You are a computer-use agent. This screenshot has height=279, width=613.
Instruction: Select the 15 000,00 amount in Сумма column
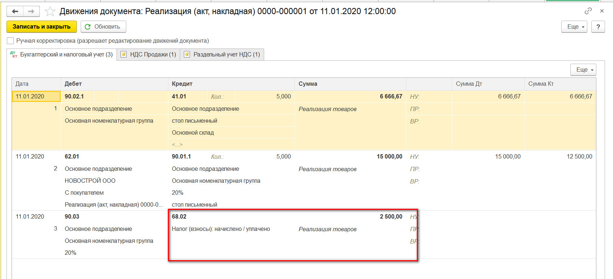tap(389, 157)
